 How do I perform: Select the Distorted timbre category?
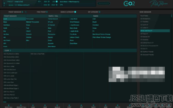coord(96,25)
